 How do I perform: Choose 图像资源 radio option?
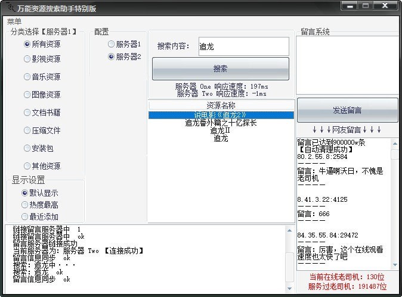[x=42, y=95]
